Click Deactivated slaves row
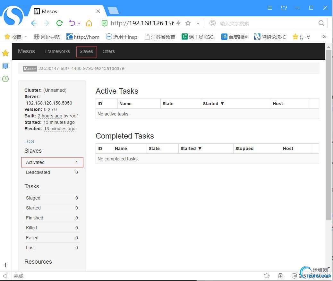This screenshot has height=281, width=333. point(52,172)
